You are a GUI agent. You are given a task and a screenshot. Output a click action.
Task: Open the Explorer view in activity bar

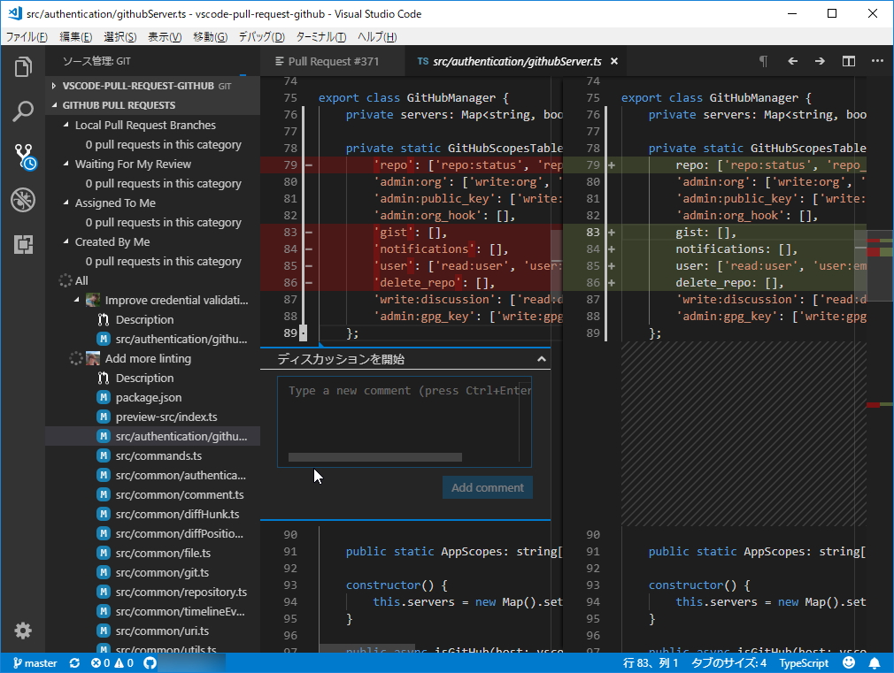[x=23, y=67]
